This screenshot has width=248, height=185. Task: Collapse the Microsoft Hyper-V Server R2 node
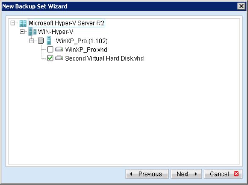coord(13,23)
